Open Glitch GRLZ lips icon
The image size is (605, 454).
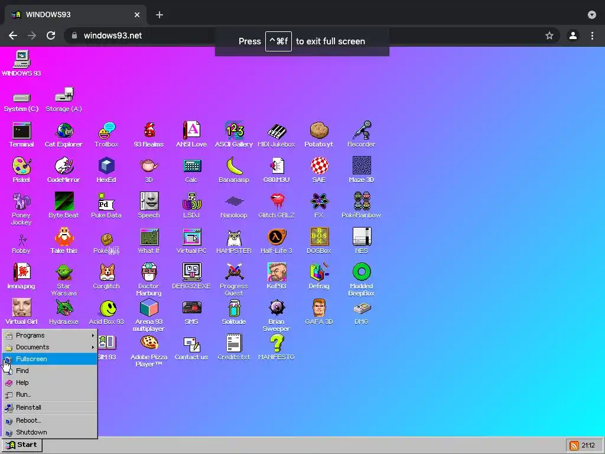(x=277, y=205)
